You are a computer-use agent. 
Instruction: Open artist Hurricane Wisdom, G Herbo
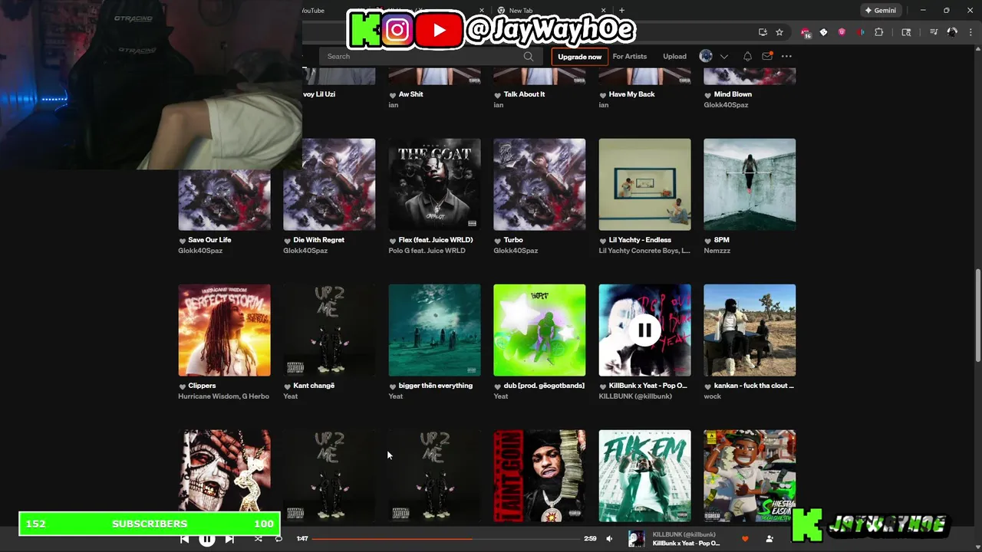pos(223,396)
